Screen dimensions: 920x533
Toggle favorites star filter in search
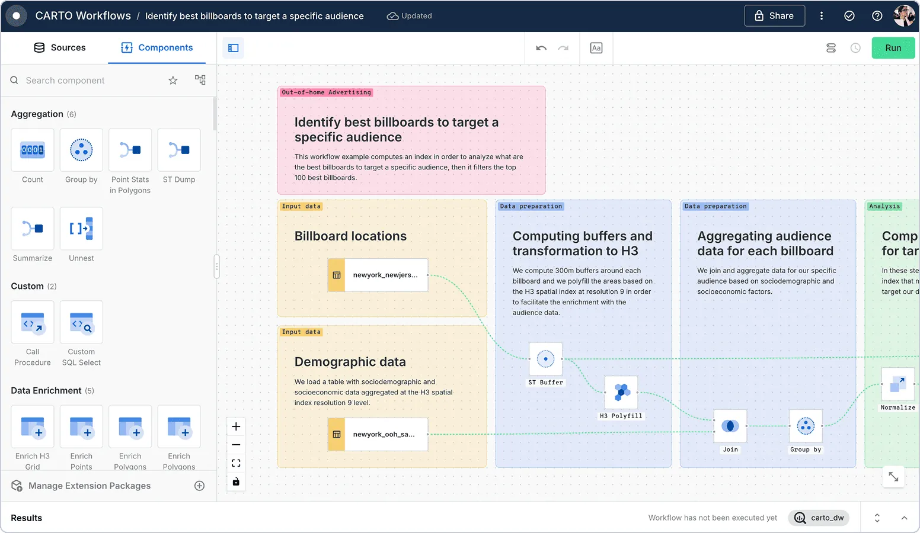(x=173, y=81)
